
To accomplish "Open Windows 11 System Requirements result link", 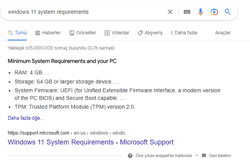I will click(91, 142).
